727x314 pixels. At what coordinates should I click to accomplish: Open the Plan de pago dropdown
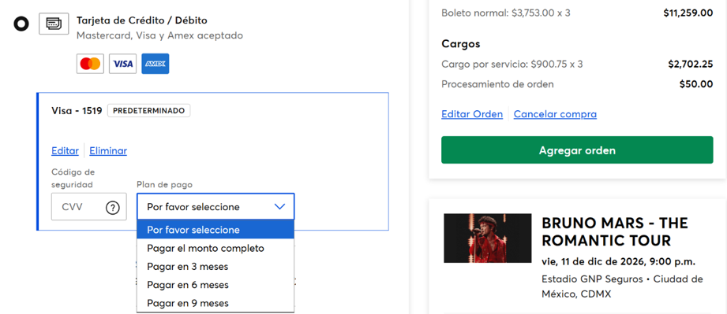[x=215, y=207]
